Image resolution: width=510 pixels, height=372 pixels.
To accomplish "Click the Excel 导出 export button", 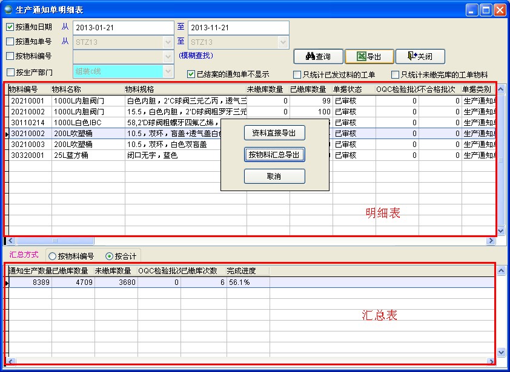I will coord(369,56).
